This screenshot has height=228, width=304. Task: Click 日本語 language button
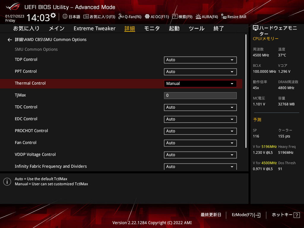point(75,17)
